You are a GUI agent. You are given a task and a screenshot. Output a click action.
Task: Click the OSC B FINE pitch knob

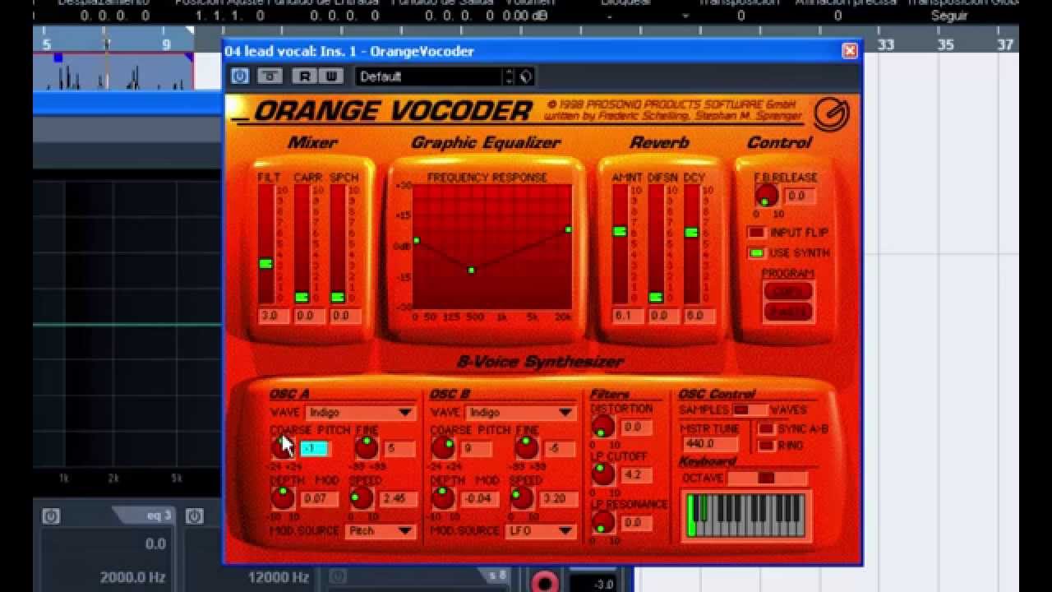526,447
